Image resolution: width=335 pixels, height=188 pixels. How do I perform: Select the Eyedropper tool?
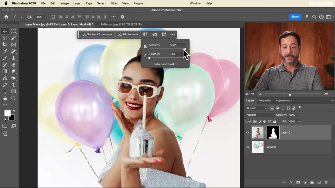click(5, 51)
